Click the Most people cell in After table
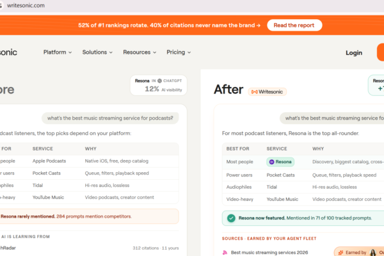 (240, 162)
